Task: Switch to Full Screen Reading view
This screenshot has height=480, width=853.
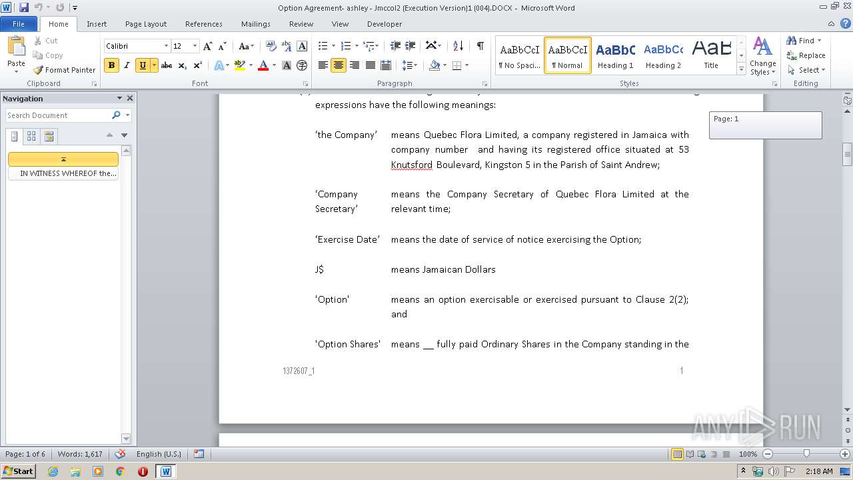Action: (690, 454)
